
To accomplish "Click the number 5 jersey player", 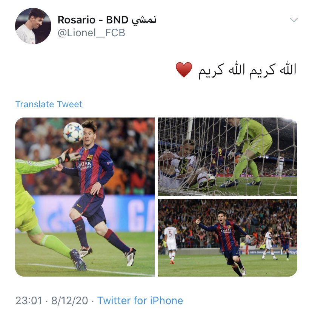I will (170, 243).
